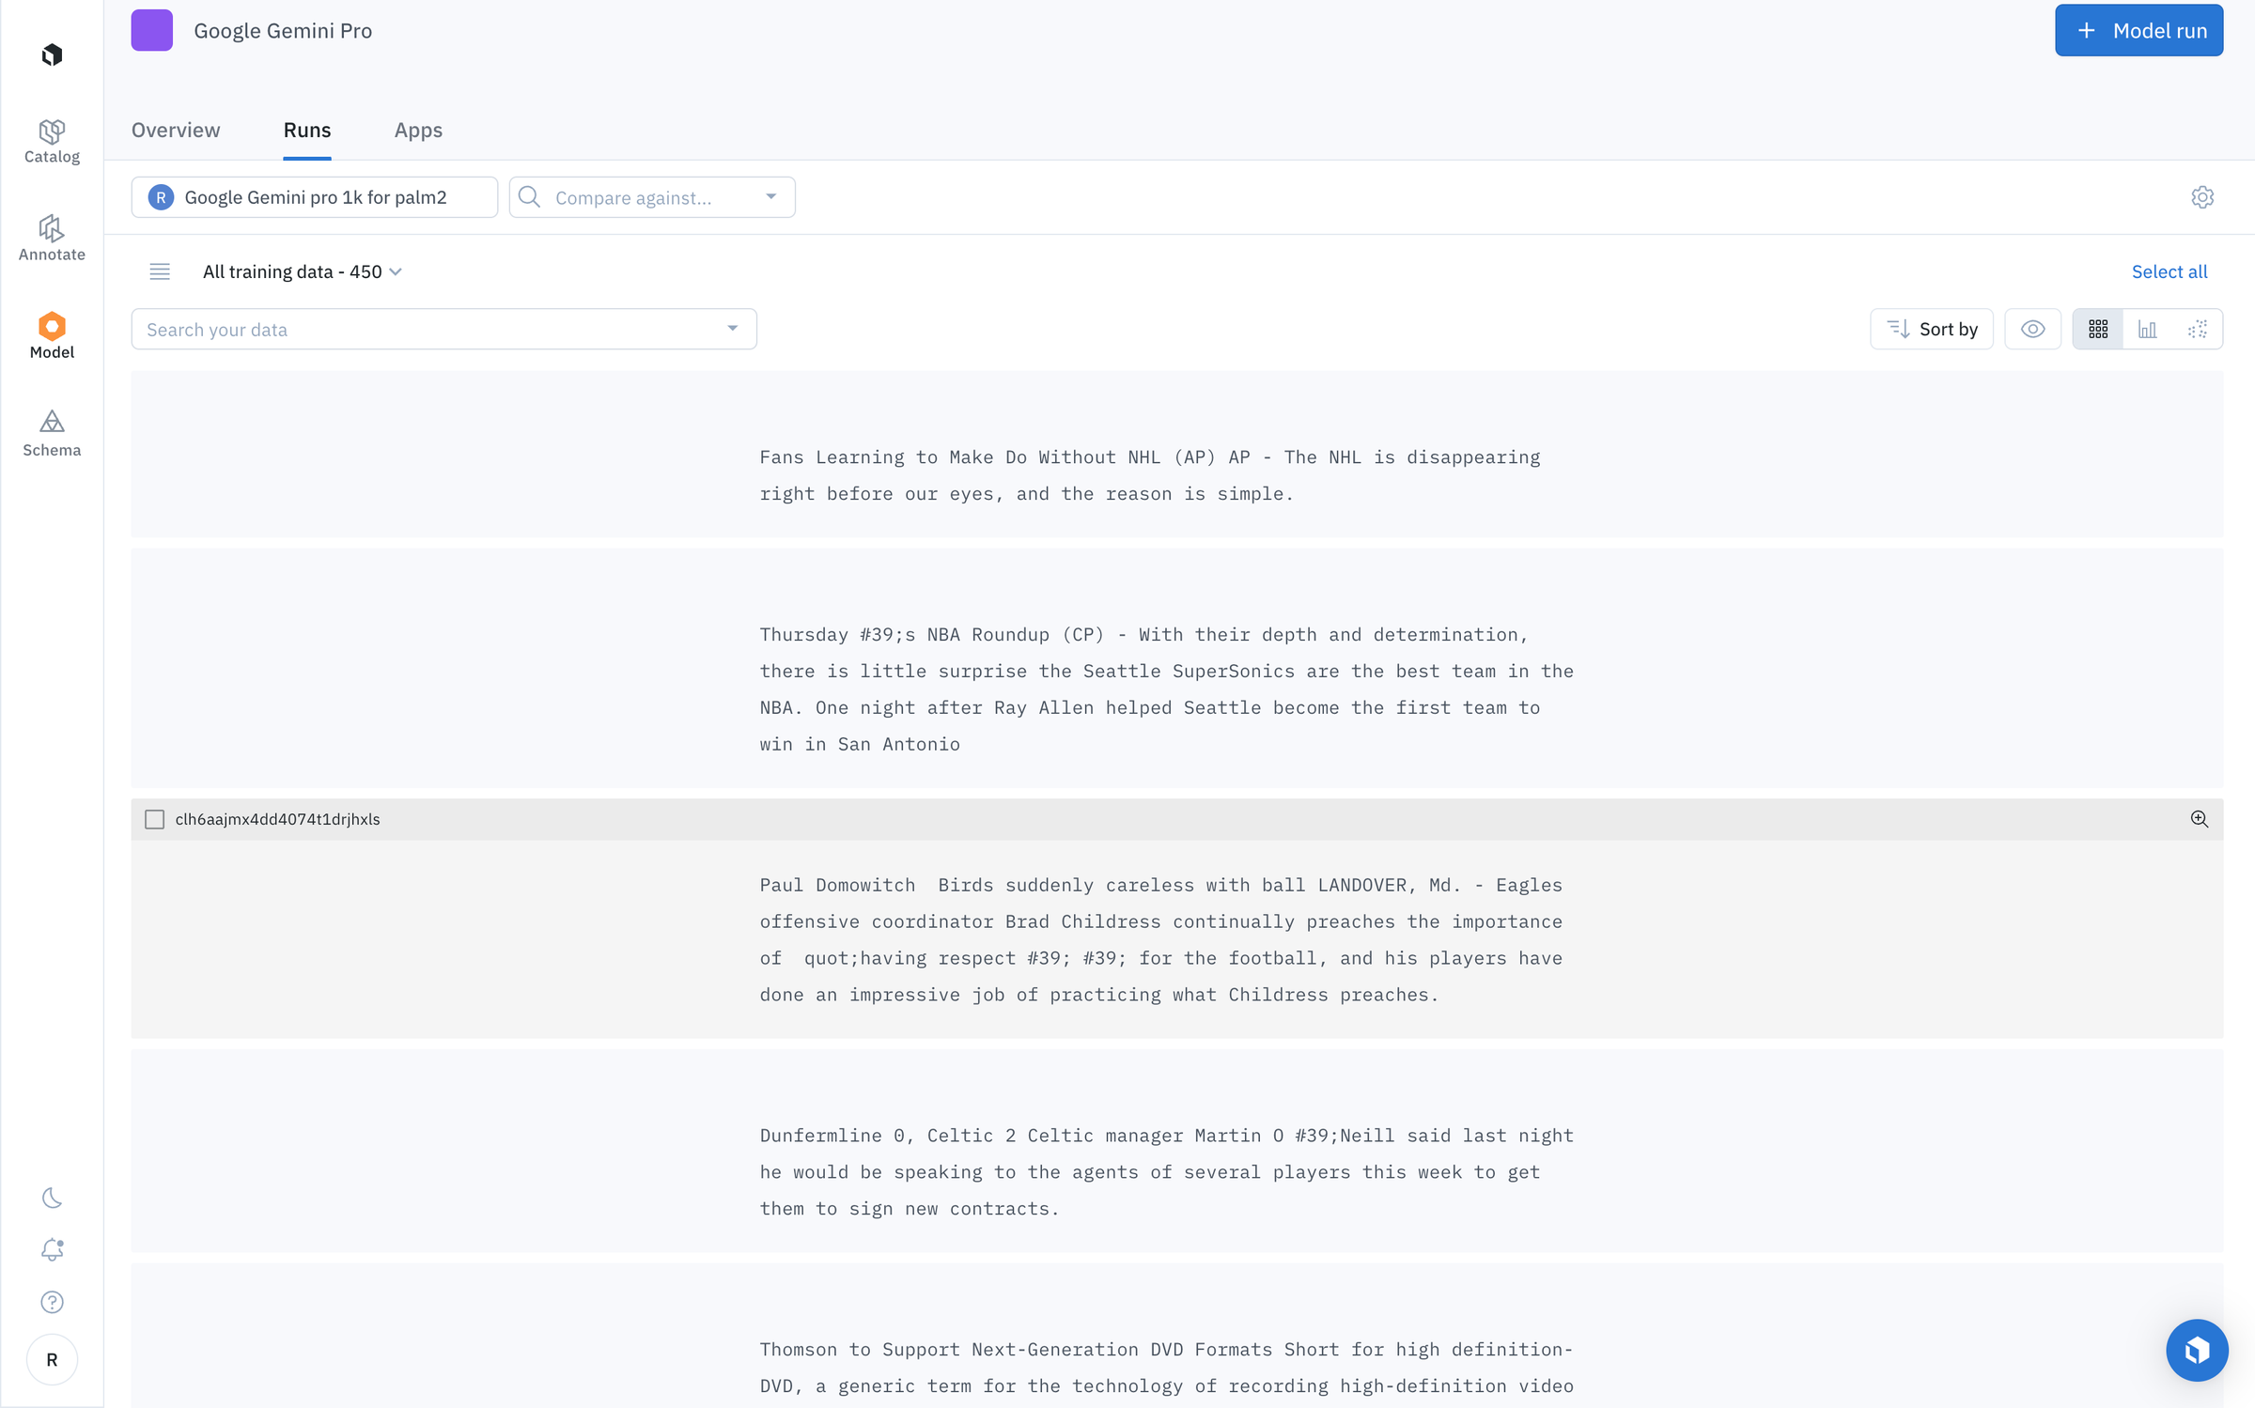Click the purple Google Gemini Pro swatch
2255x1408 pixels.
tap(152, 30)
